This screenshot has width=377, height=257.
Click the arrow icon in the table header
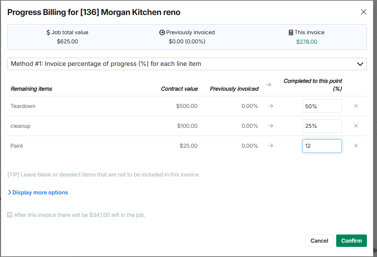point(269,85)
